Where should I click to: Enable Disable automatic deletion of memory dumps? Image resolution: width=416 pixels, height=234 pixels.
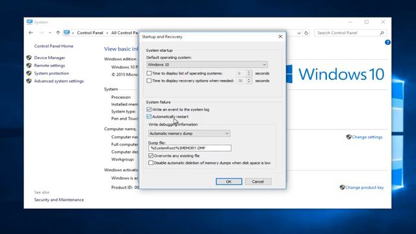point(151,163)
